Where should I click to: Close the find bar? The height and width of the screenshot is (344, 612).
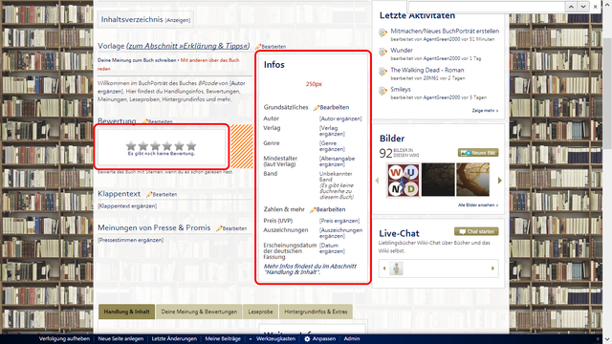click(595, 7)
